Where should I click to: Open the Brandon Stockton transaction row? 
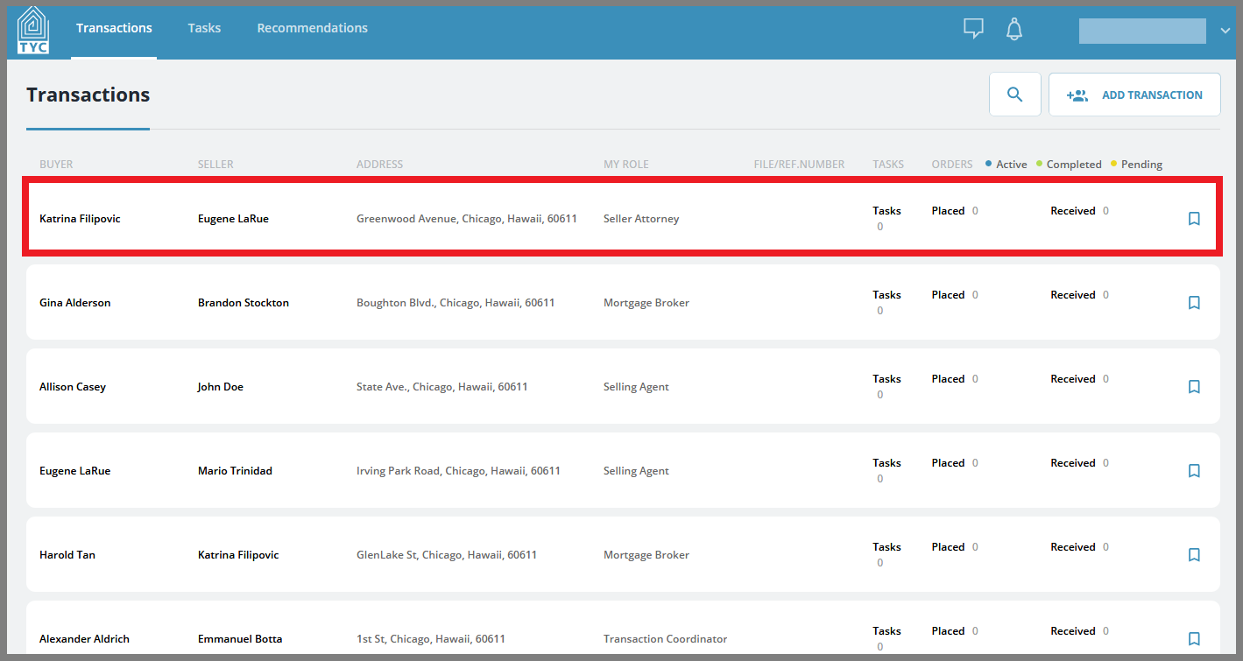pos(623,302)
